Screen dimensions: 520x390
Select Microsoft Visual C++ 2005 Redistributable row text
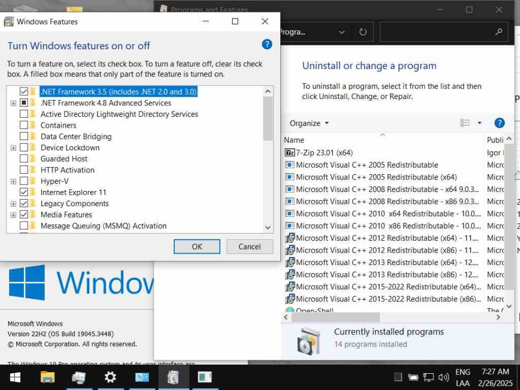[367, 165]
